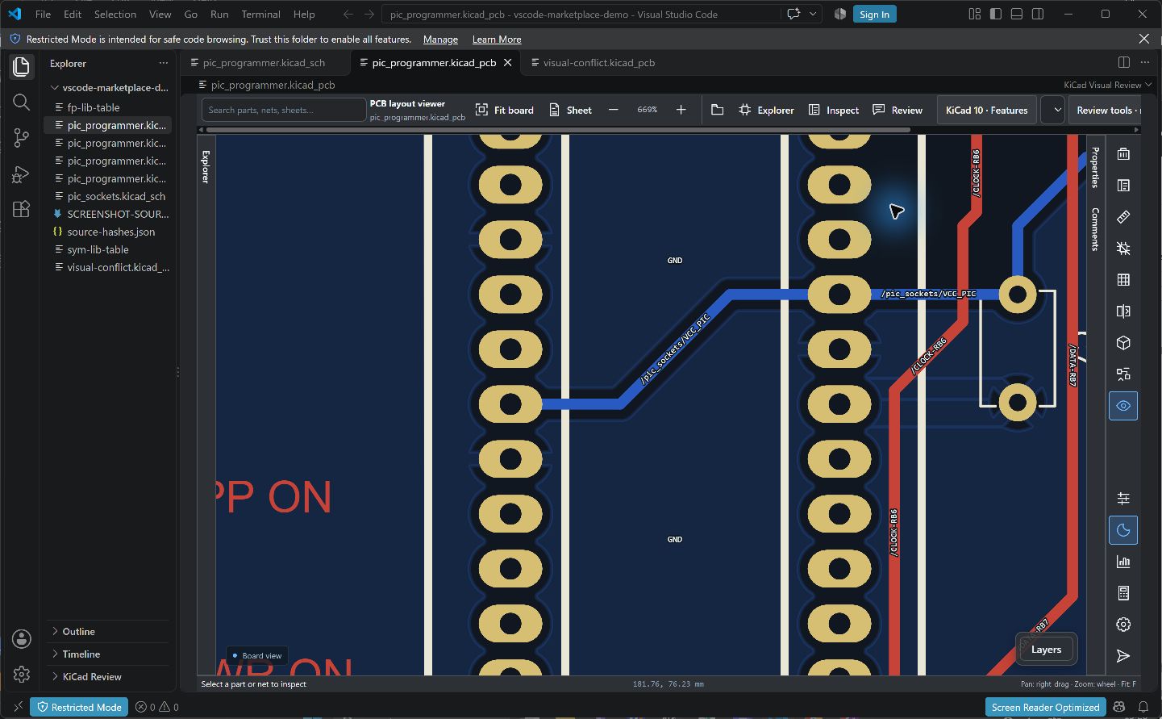The width and height of the screenshot is (1162, 719).
Task: Click the sliders adjustment icon
Action: click(1123, 499)
